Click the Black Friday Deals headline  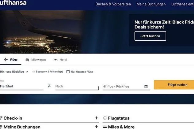[164, 24]
